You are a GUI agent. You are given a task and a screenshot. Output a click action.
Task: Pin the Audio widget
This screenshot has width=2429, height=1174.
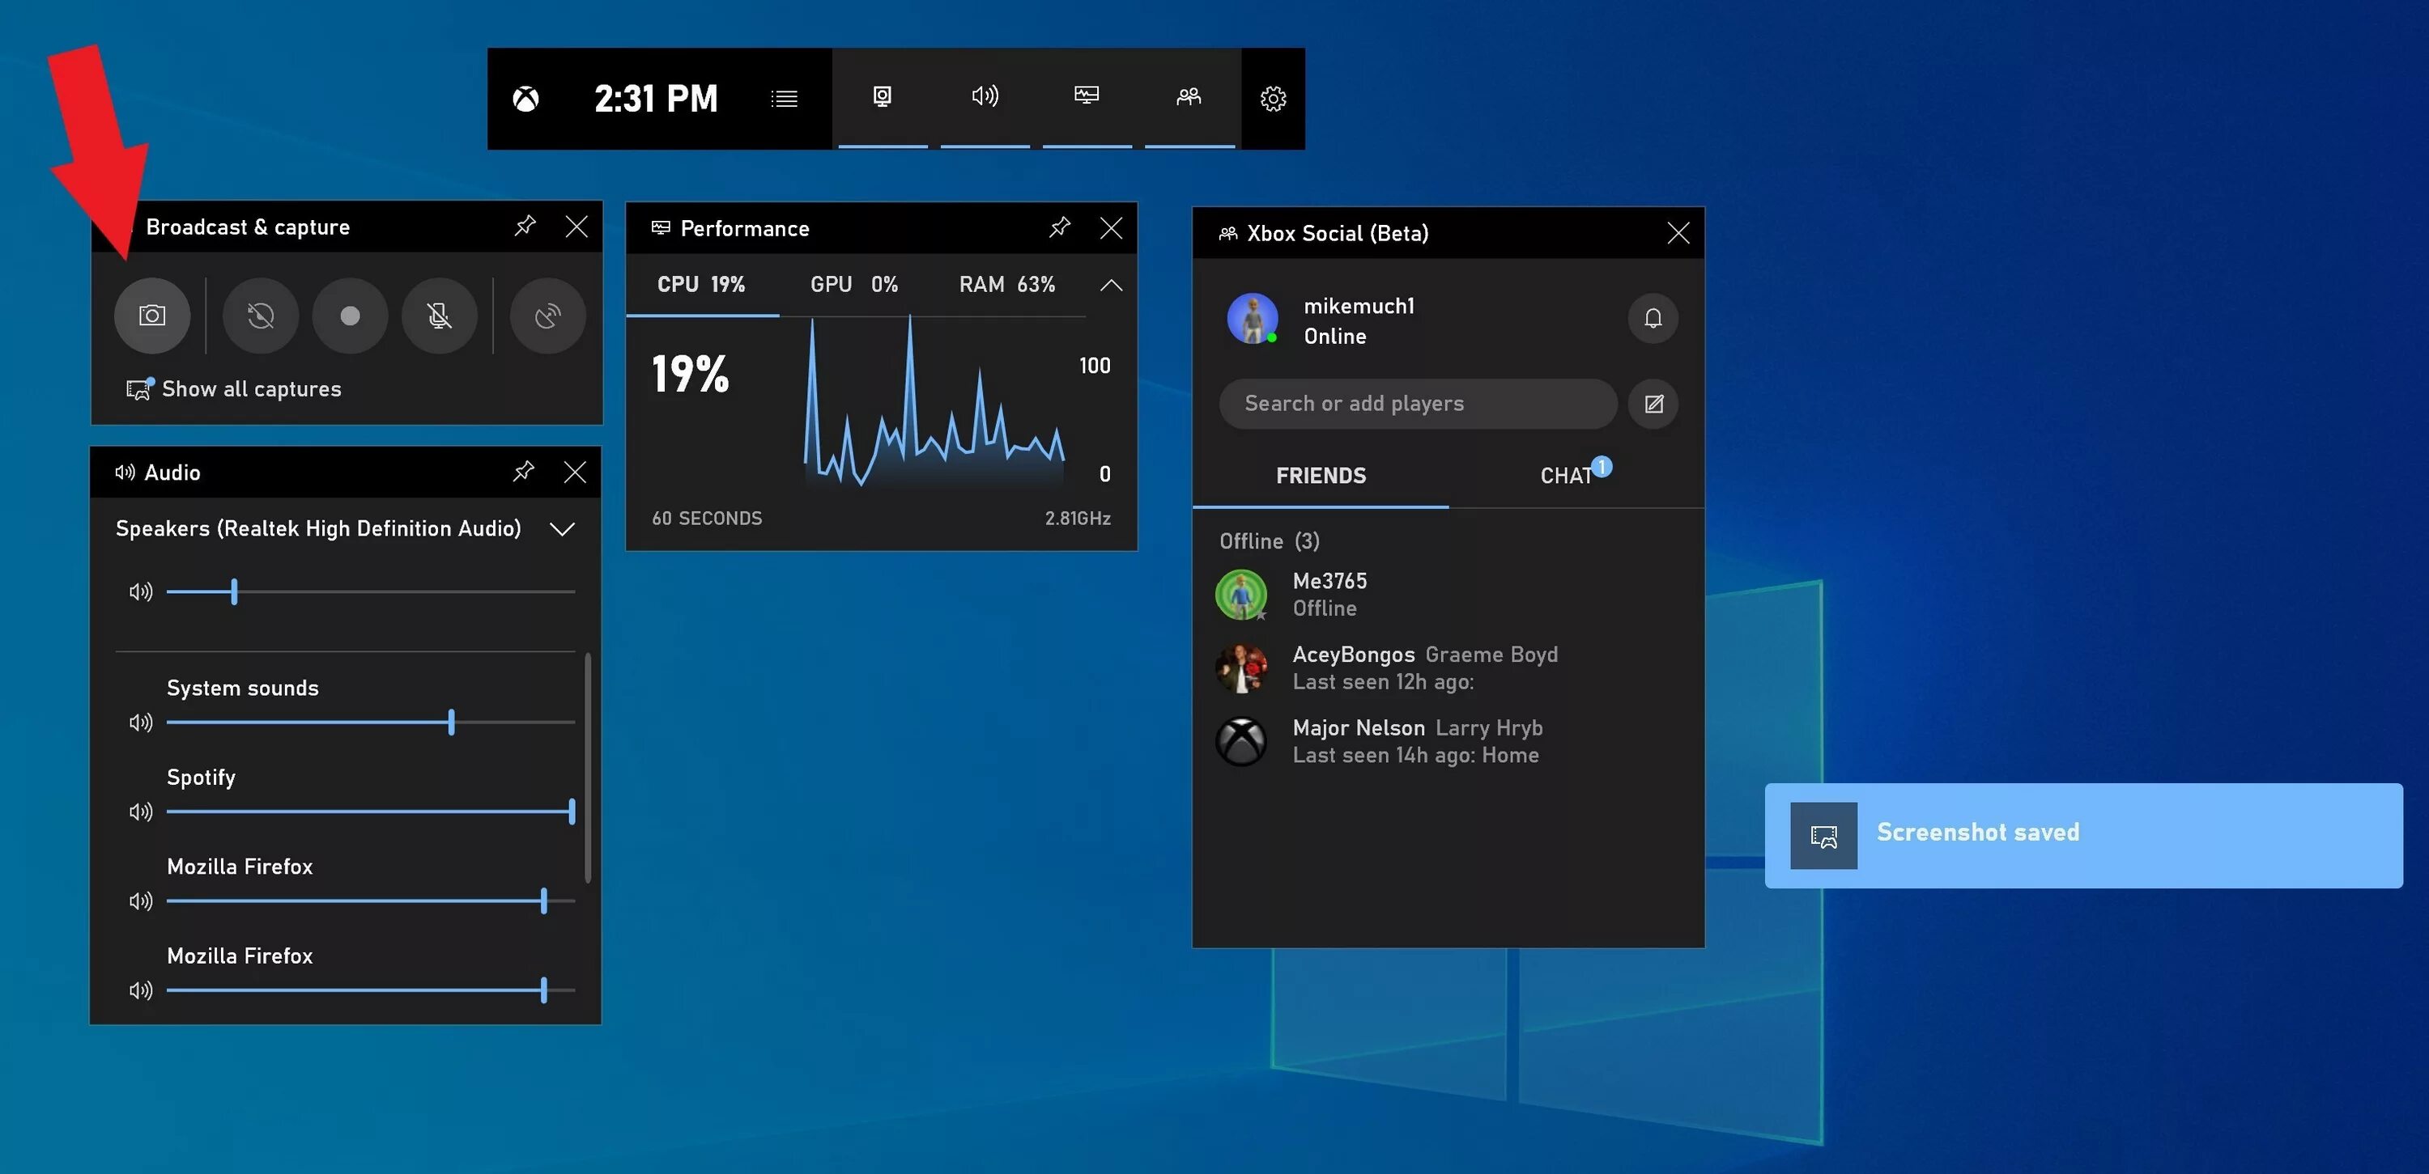(523, 472)
